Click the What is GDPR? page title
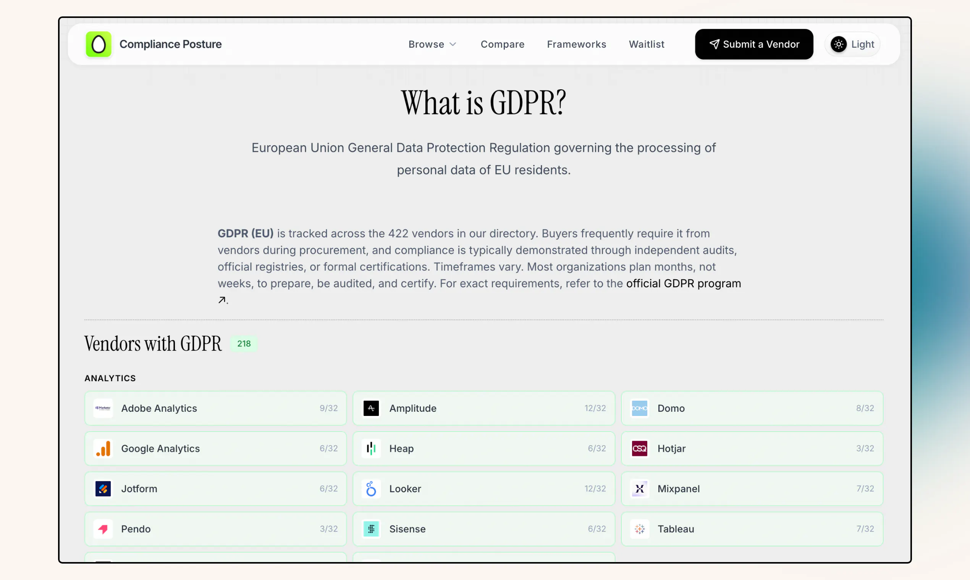The width and height of the screenshot is (970, 580). point(483,102)
